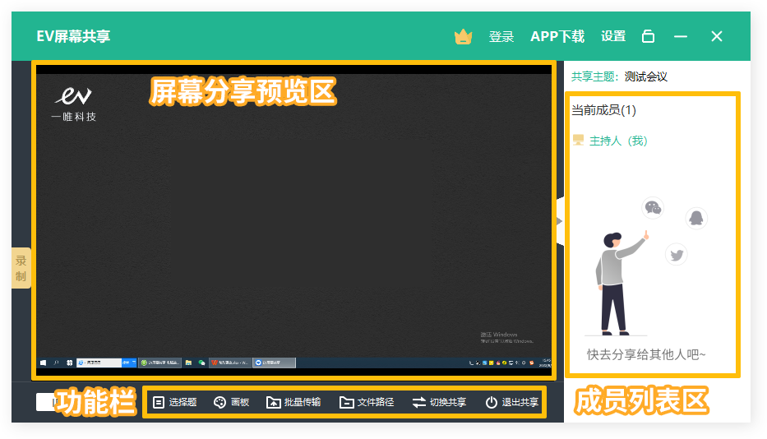Open the 画板 drawing board
Viewport: 767px width, 439px height.
[231, 402]
